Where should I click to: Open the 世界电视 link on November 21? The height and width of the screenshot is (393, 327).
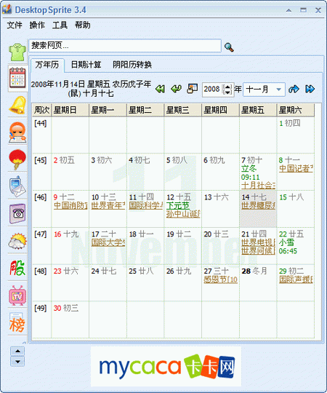click(258, 242)
